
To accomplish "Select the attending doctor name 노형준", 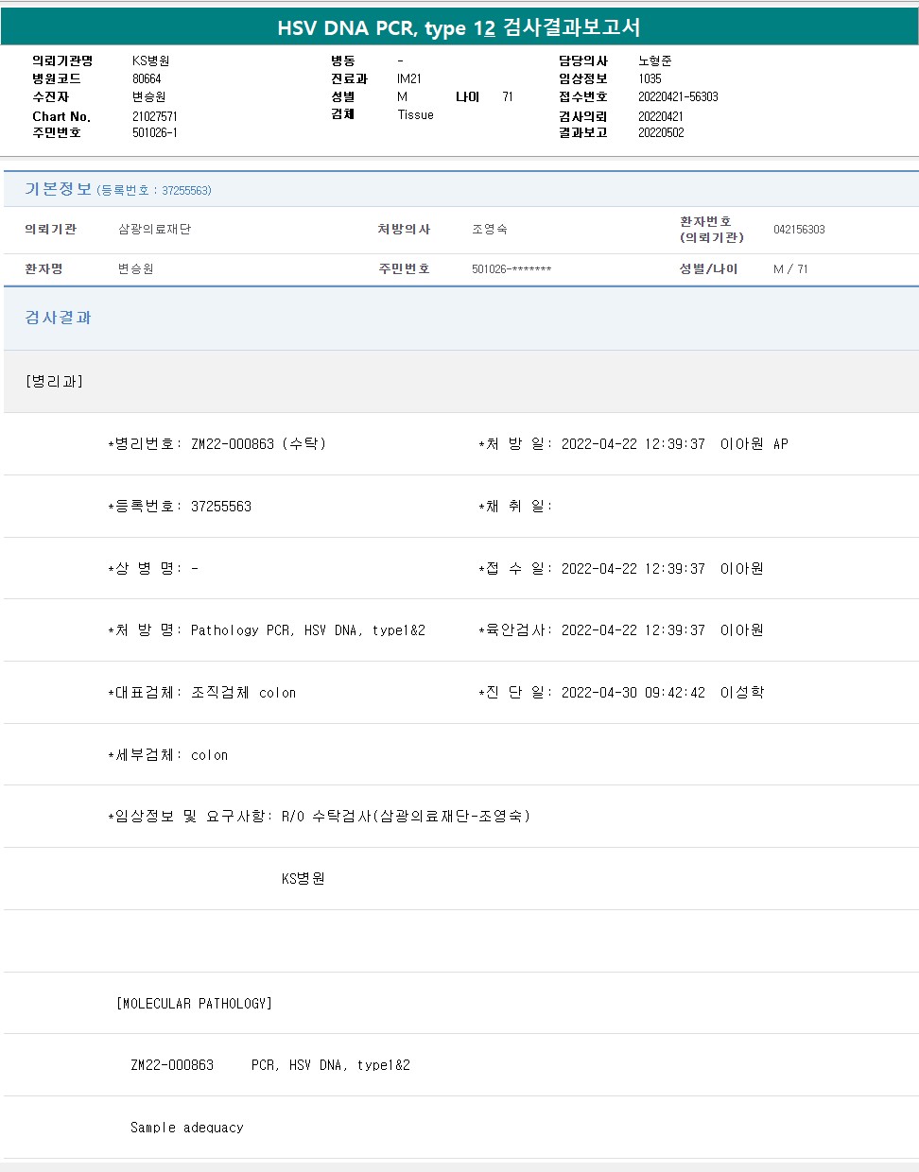I will pos(654,60).
